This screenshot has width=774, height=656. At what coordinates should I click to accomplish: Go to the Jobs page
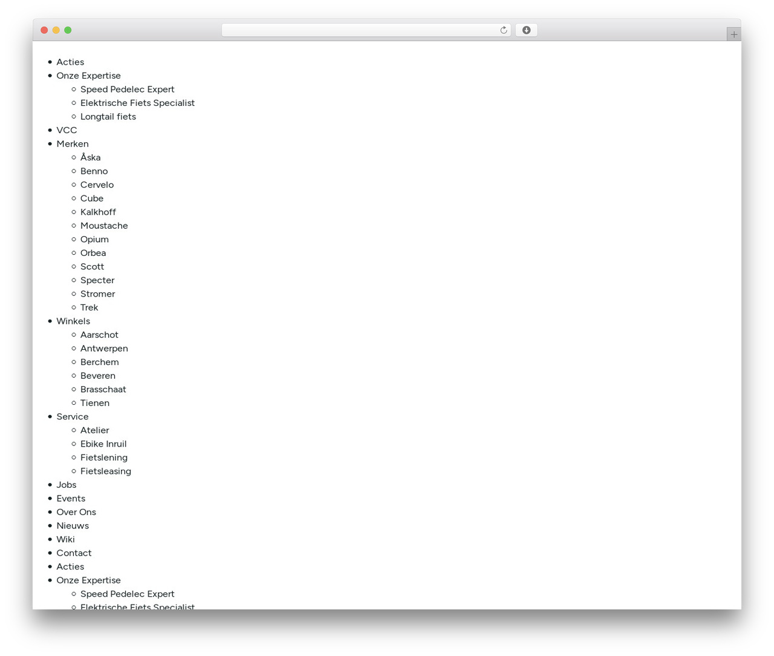click(x=67, y=484)
